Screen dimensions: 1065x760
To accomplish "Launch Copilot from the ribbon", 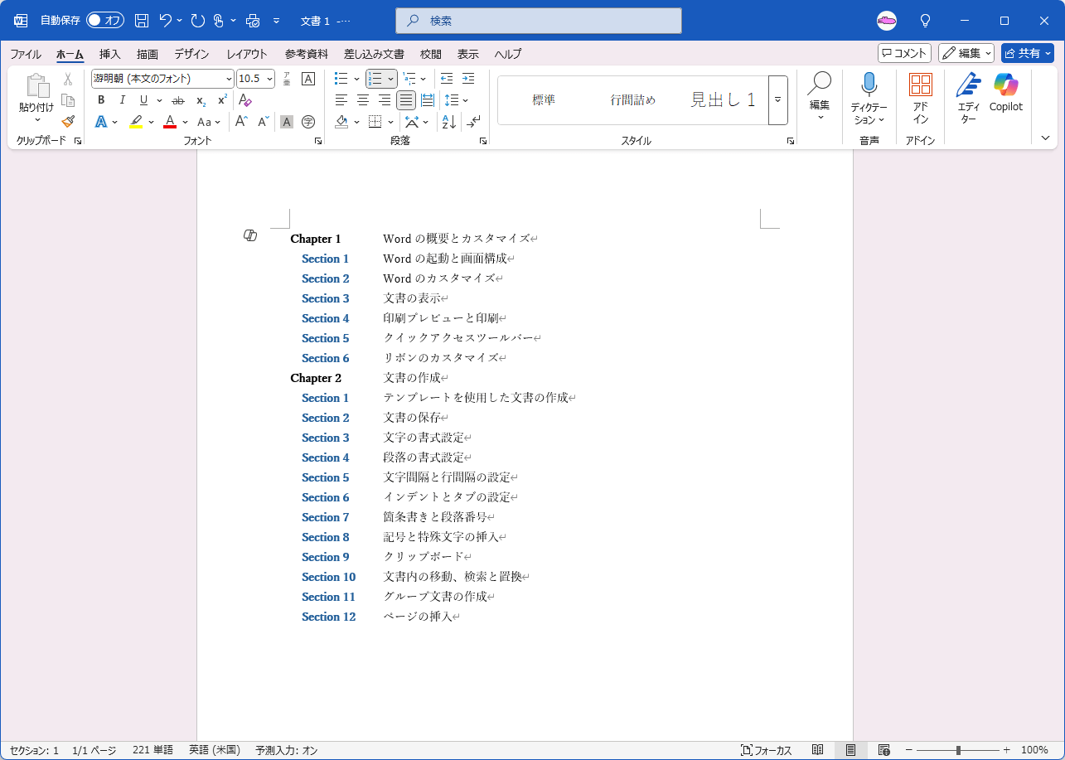I will 1005,93.
